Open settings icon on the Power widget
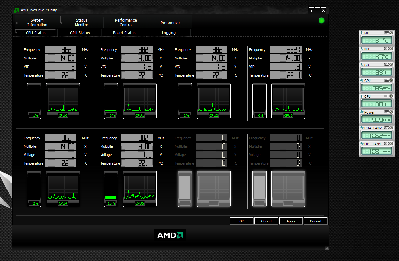 386,112
